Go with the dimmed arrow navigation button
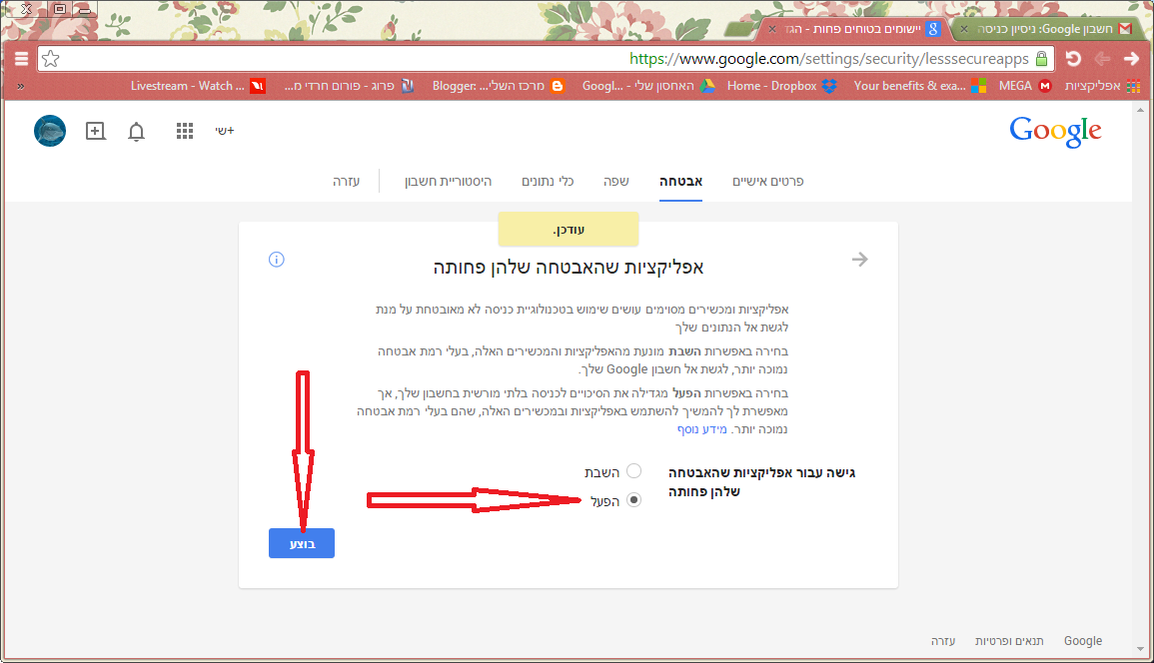 [x=1102, y=59]
